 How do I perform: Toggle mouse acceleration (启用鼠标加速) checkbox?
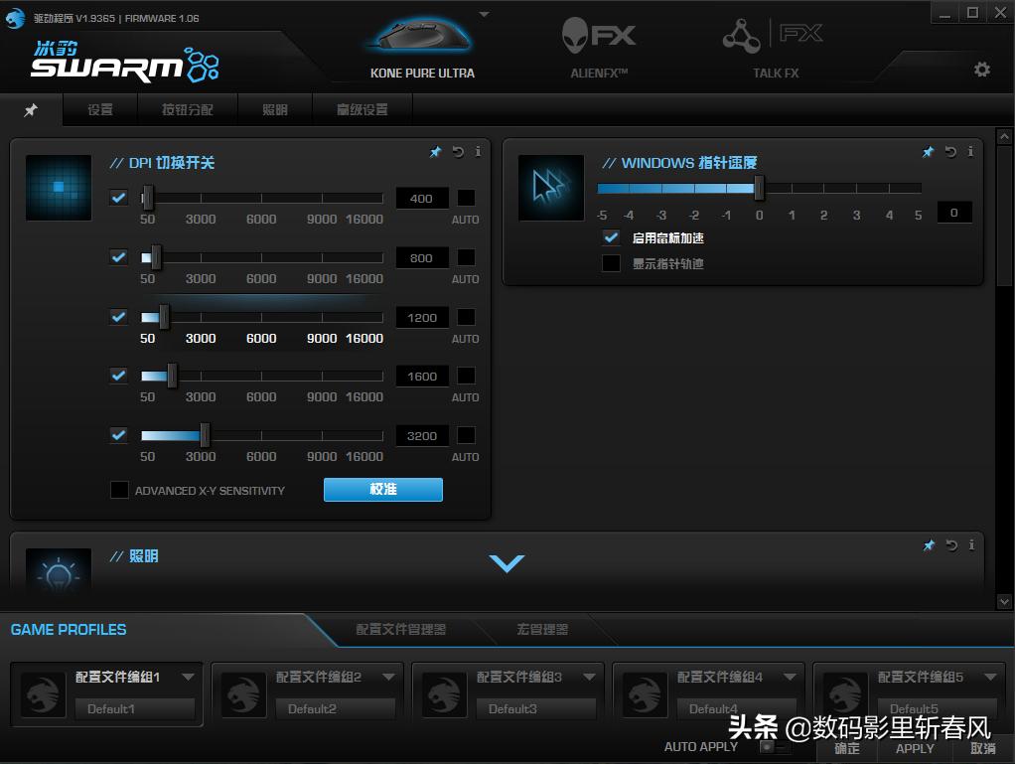point(611,237)
